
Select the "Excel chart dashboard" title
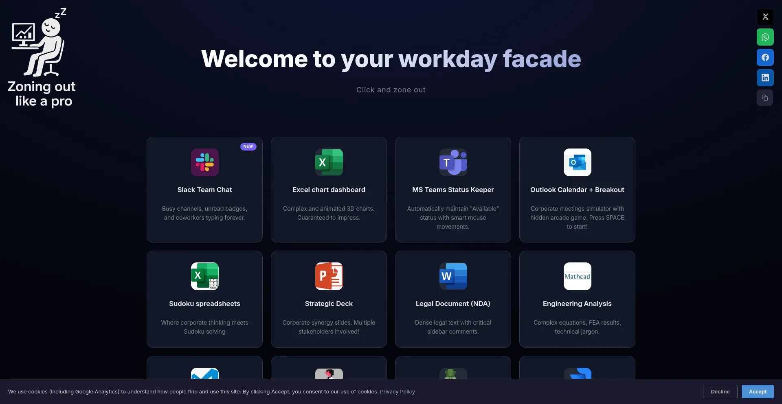click(x=329, y=190)
